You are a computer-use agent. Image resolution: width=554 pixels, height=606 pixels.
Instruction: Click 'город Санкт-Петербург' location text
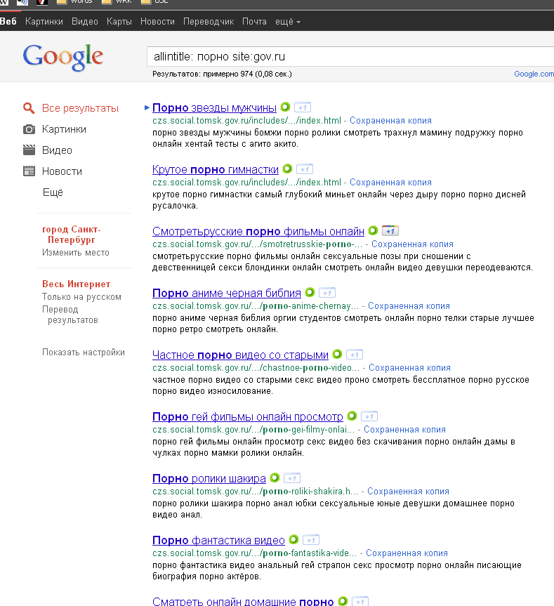(x=72, y=235)
